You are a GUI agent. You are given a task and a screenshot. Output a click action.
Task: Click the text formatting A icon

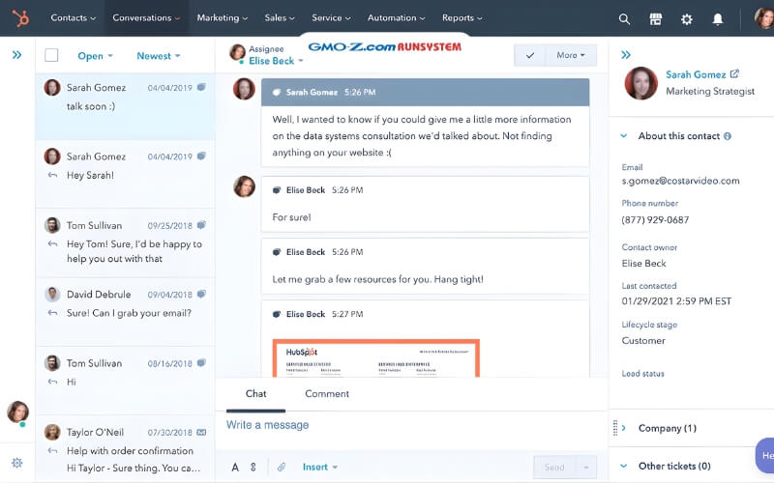(x=235, y=468)
